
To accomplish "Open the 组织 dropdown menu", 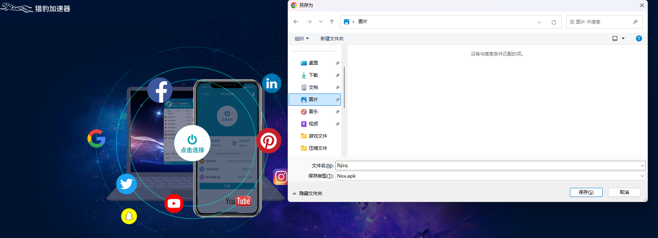I will click(x=302, y=38).
